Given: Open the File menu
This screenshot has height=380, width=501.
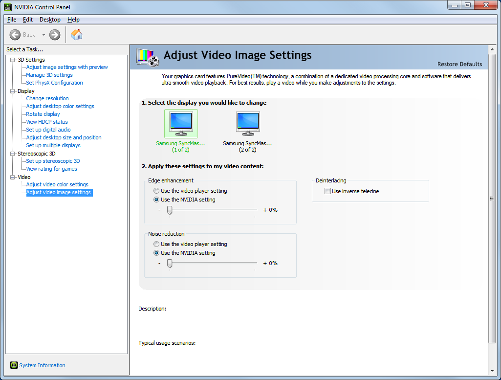Looking at the screenshot, I should pos(12,20).
